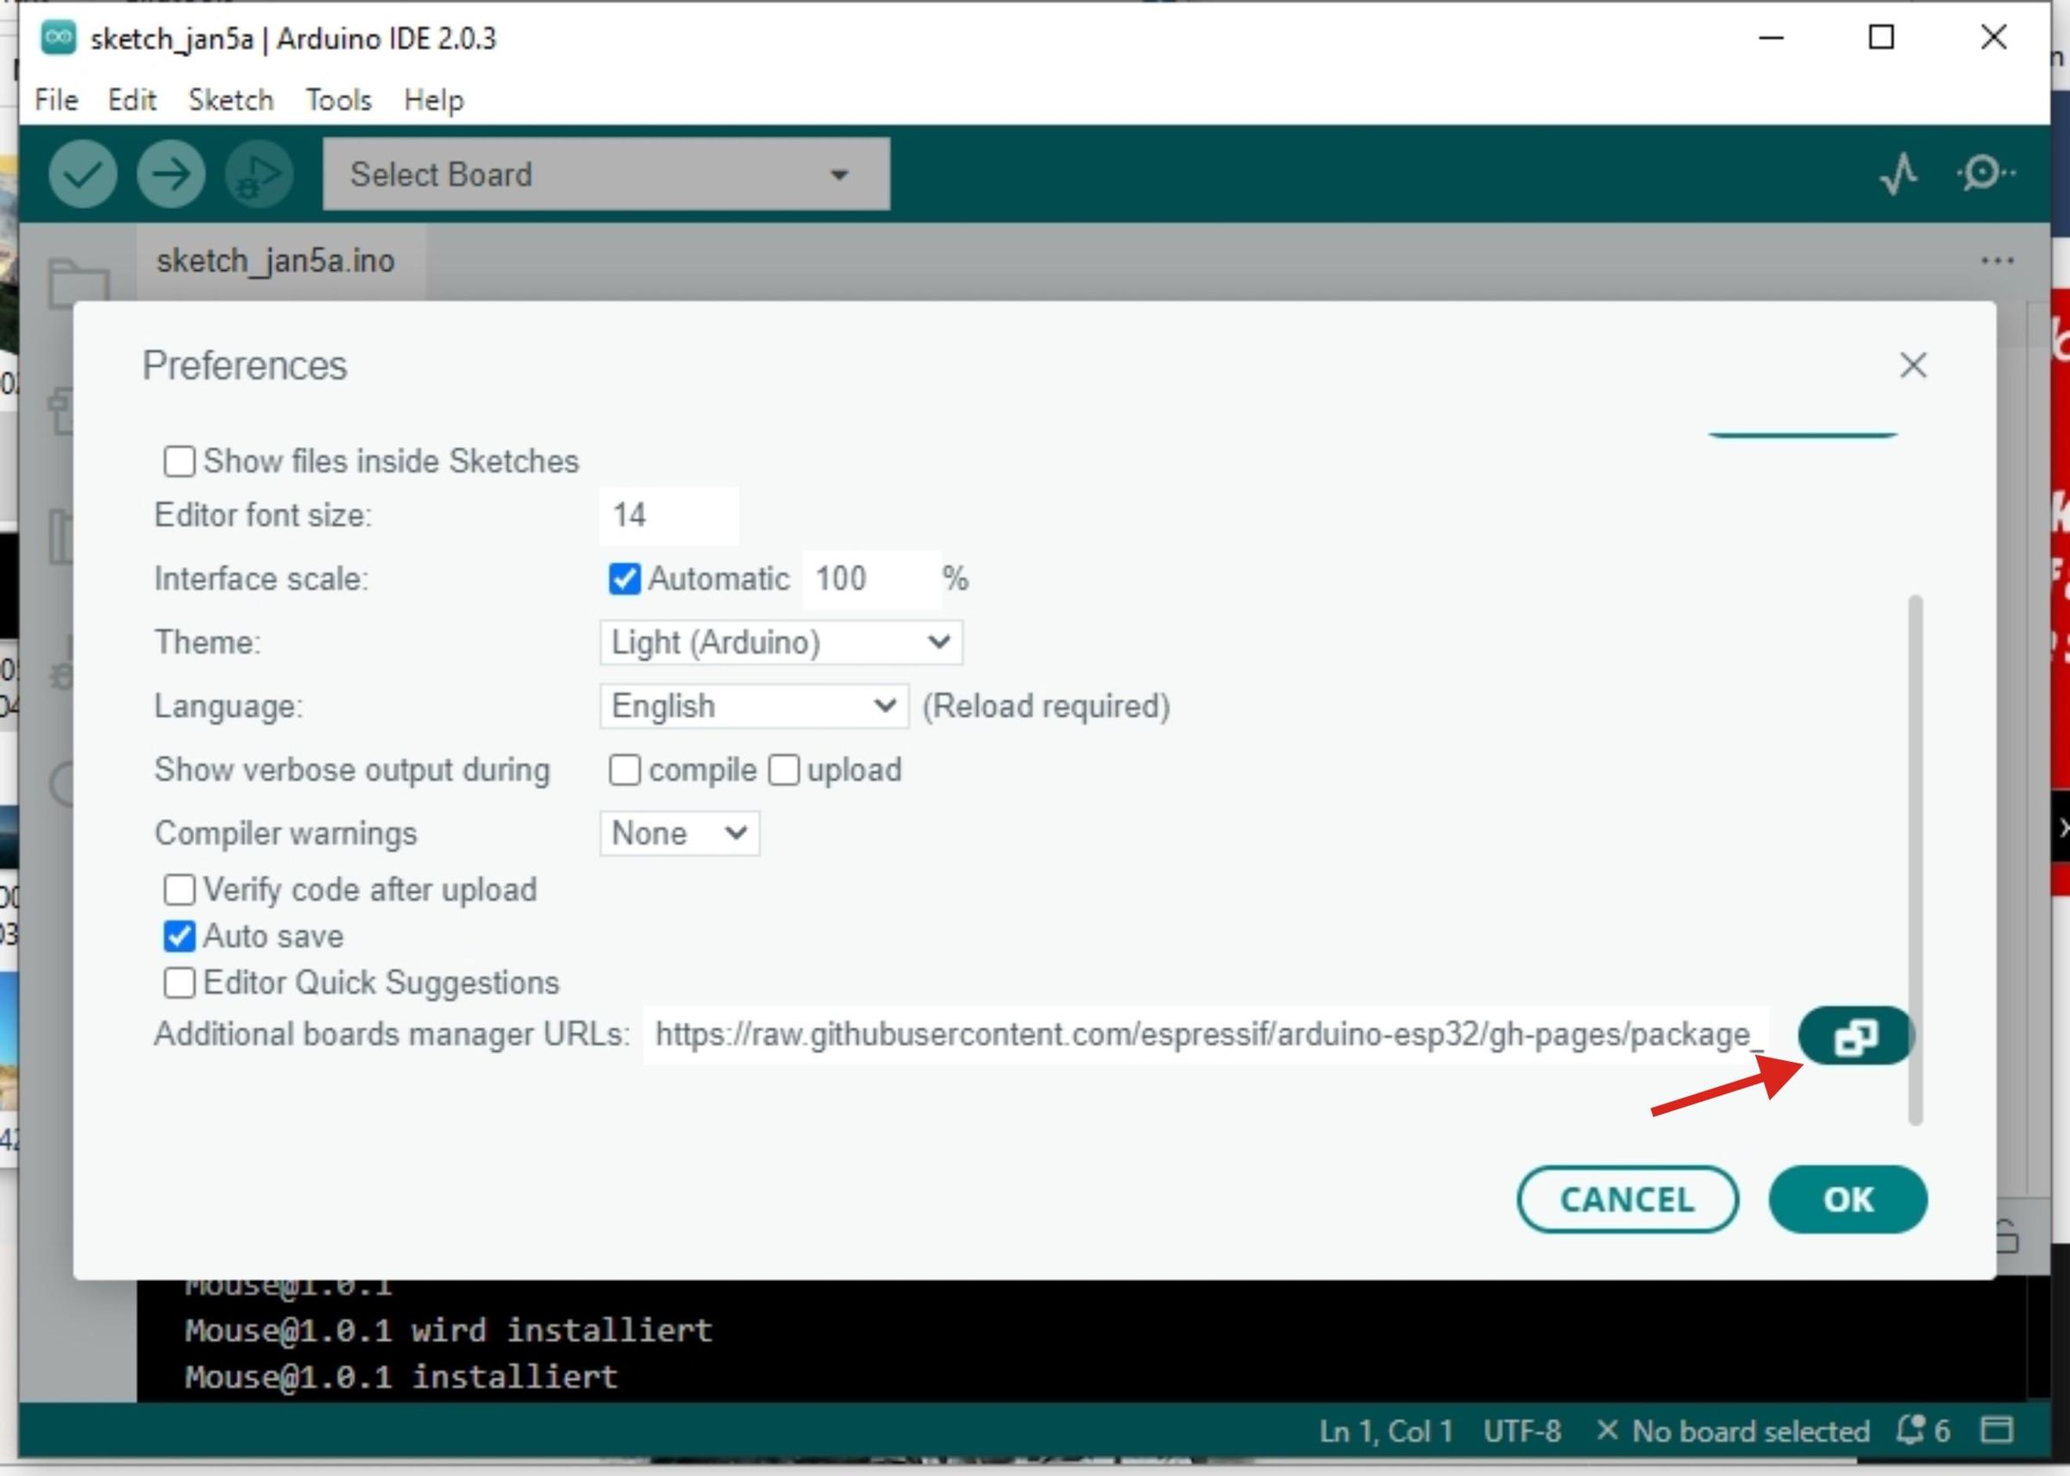Image resolution: width=2070 pixels, height=1476 pixels.
Task: Open the Compiler warnings dropdown
Action: pos(679,833)
